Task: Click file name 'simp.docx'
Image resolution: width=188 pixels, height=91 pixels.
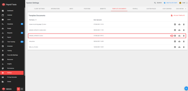Action: click(x=32, y=41)
